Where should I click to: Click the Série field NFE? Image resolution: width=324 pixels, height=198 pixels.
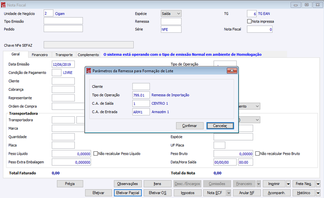click(x=171, y=29)
